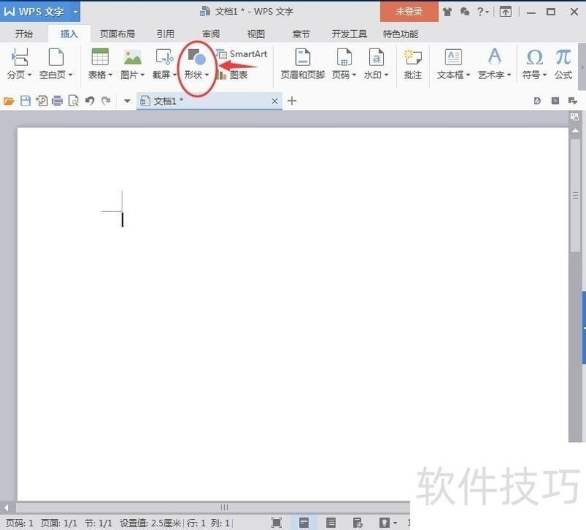The image size is (586, 530).
Task: Undo the last action
Action: (x=89, y=100)
